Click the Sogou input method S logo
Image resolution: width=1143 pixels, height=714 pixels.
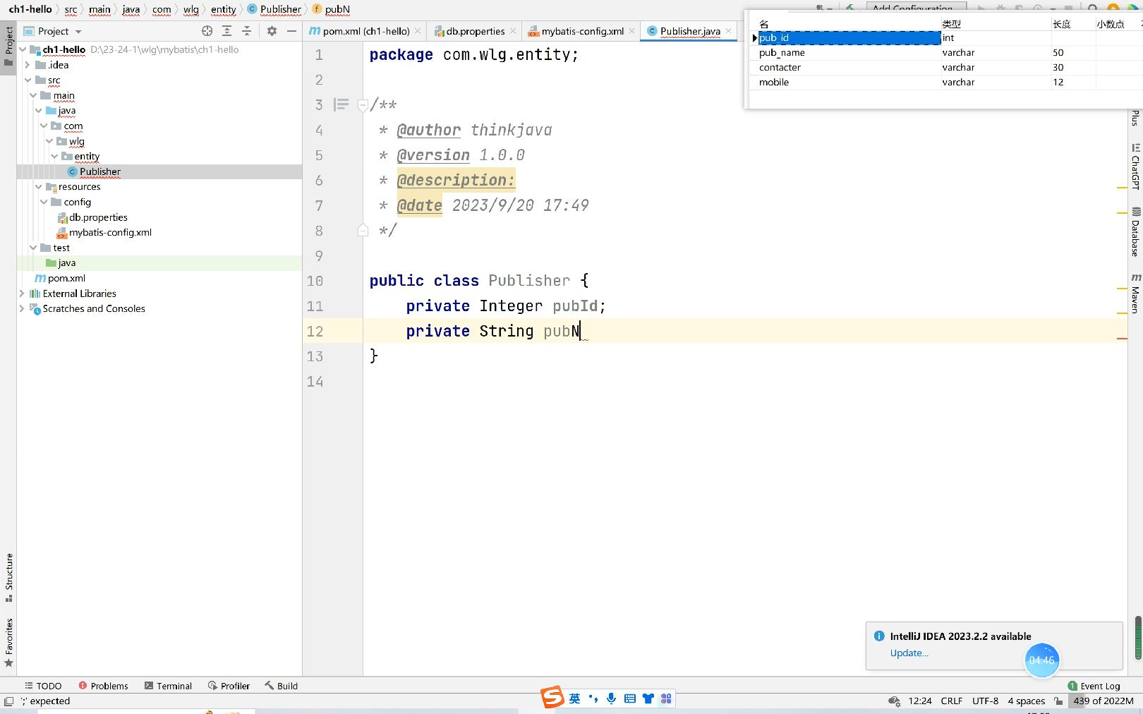point(552,697)
